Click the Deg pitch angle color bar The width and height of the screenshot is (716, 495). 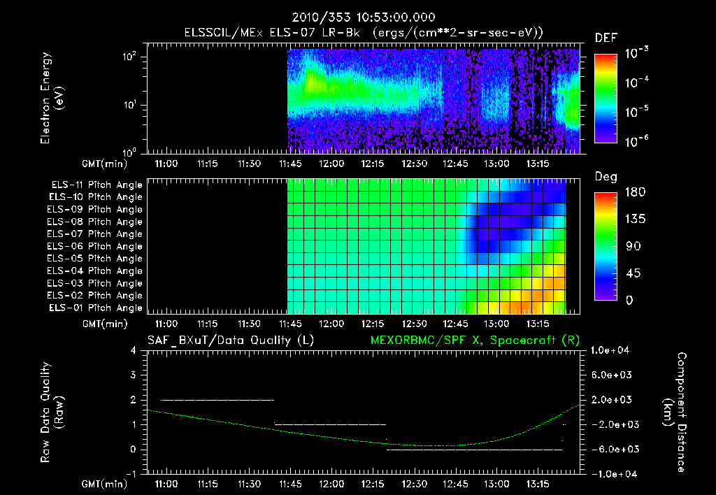(606, 246)
